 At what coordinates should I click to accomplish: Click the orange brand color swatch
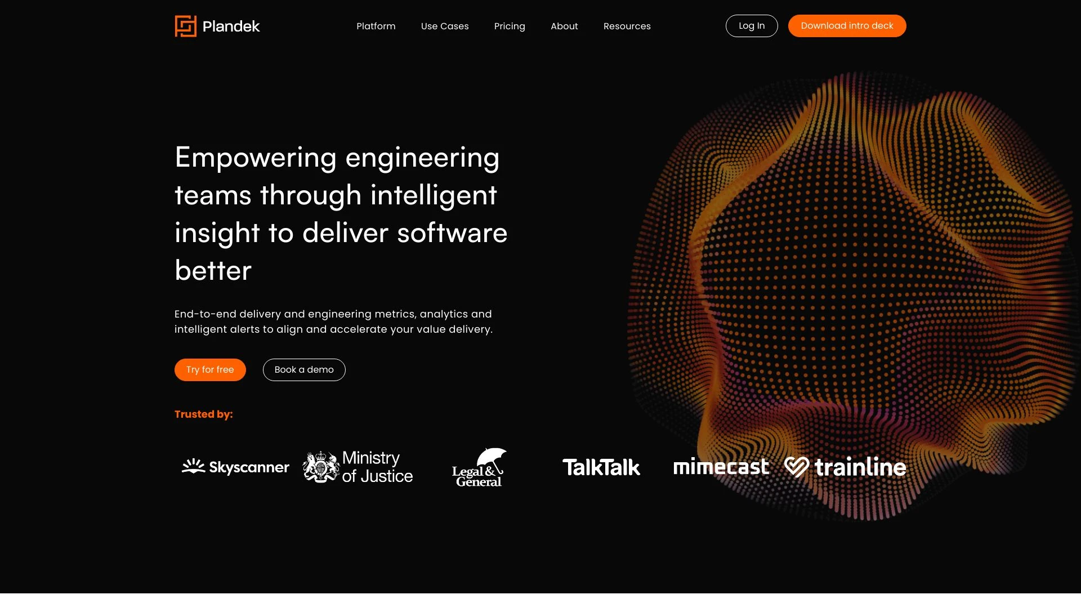coord(185,26)
